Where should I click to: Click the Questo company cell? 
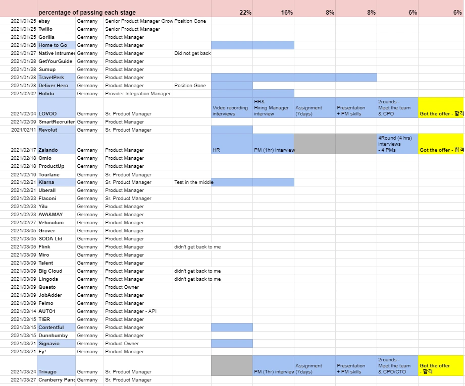pyautogui.click(x=57, y=287)
